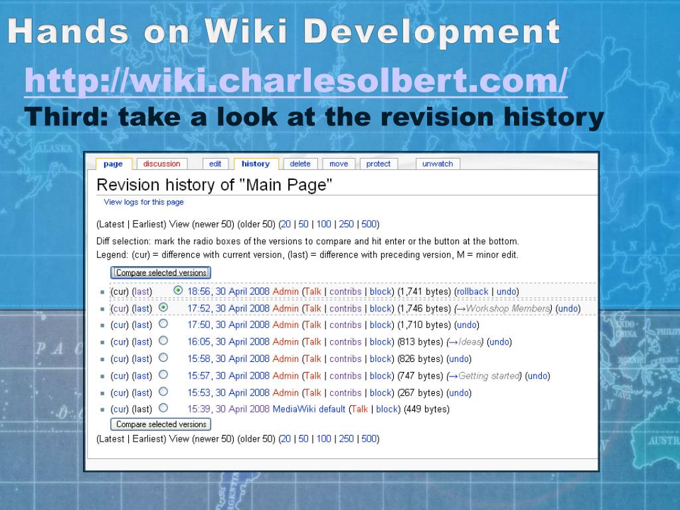The width and height of the screenshot is (680, 510).
Task: Select the radio button for 16:05 revision
Action: pyautogui.click(x=163, y=341)
